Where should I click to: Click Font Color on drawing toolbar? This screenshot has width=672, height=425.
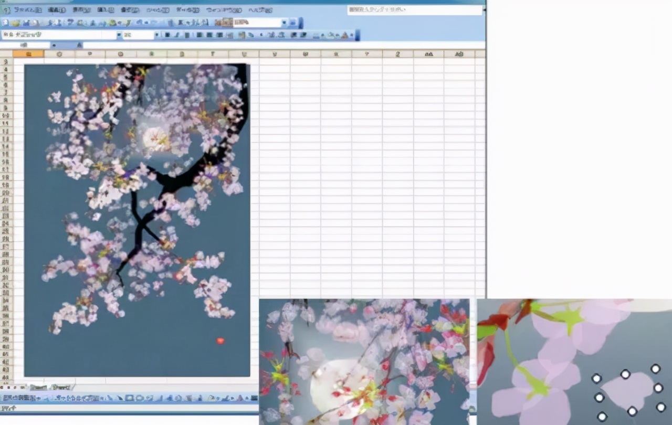[239, 398]
